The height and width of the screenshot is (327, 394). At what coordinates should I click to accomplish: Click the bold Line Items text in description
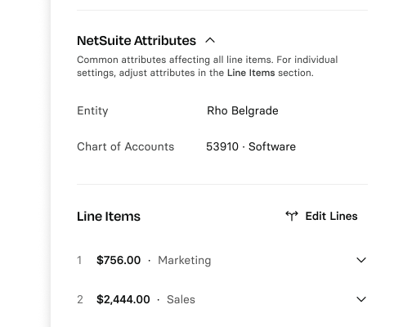pos(251,73)
